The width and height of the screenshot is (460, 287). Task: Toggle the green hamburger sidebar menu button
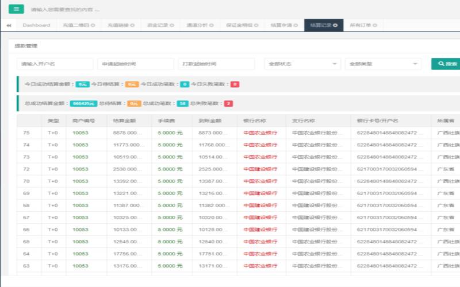tap(16, 9)
